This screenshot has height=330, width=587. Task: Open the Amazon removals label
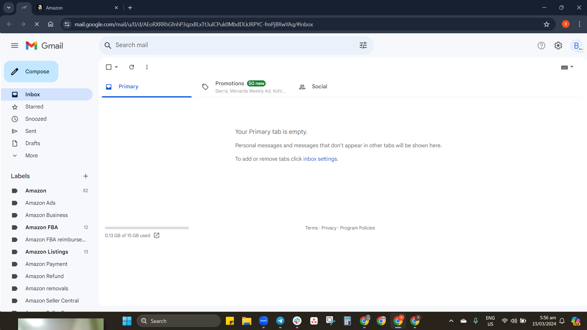point(47,288)
